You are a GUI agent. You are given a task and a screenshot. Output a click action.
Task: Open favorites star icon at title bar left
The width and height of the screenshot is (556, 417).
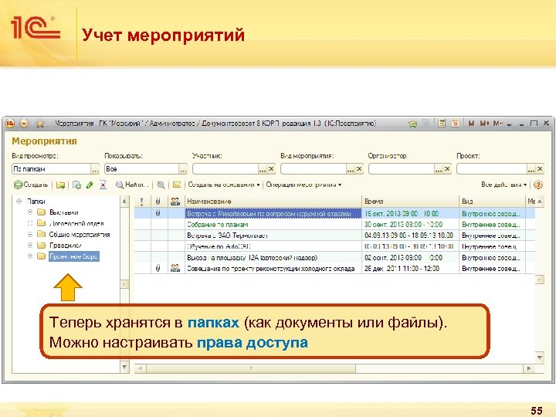pyautogui.click(x=40, y=124)
